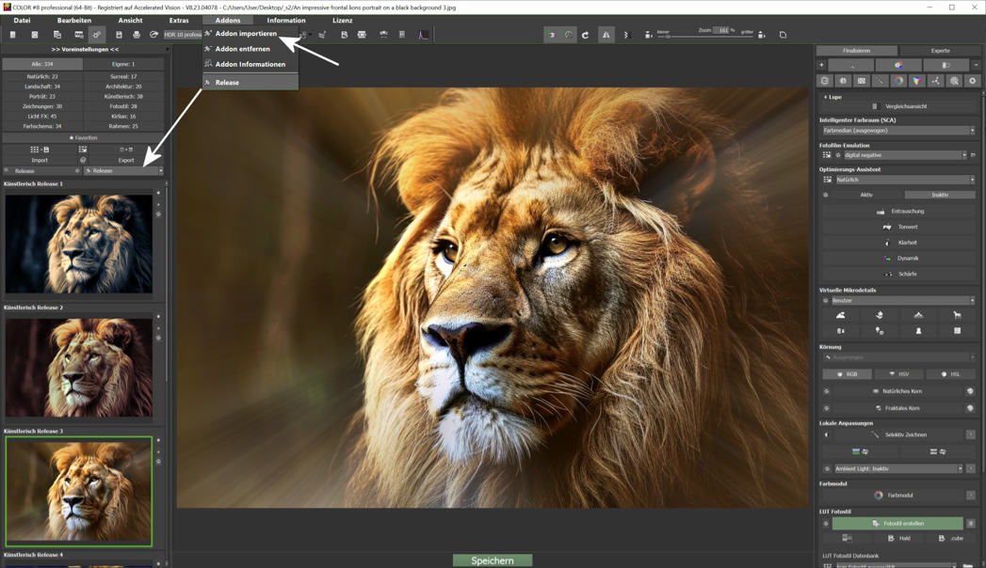Viewport: 986px width, 568px height.
Task: Click the horse animal mikrodetails icon
Action: [957, 315]
